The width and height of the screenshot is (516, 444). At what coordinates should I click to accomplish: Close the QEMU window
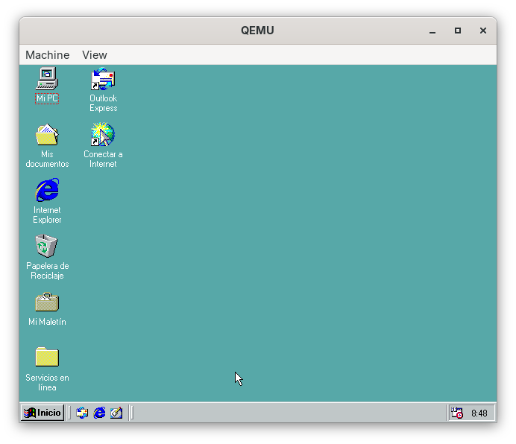coord(483,31)
